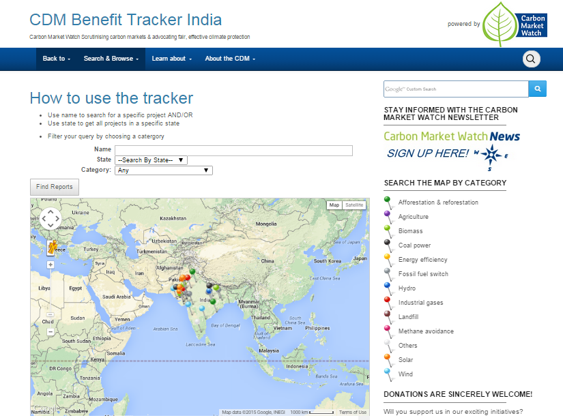Click the Others category link
This screenshot has height=420, width=563.
(x=407, y=346)
